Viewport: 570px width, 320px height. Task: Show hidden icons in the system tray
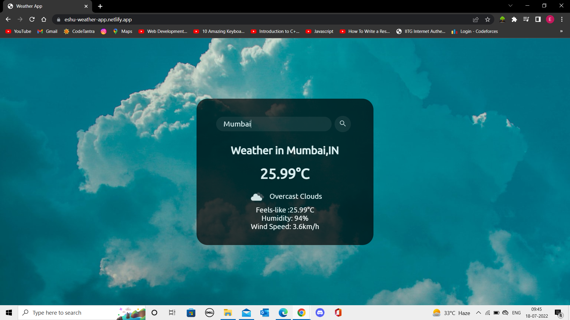coord(478,313)
